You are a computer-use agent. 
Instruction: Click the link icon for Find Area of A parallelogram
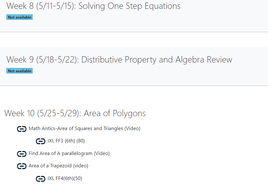point(22,154)
